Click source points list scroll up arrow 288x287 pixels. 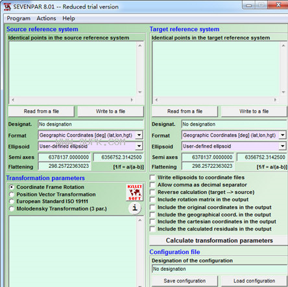pos(140,45)
